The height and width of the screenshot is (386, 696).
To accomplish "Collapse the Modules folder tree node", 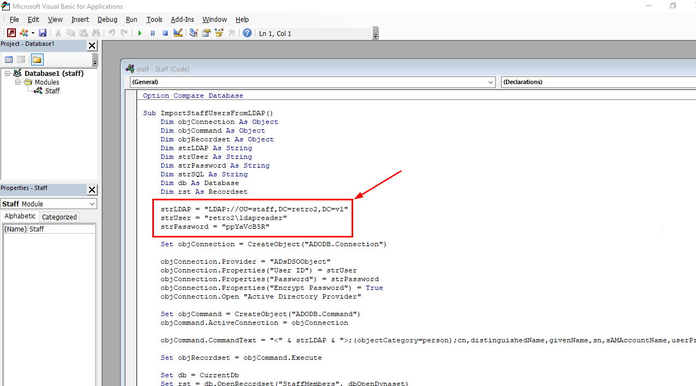I will (x=17, y=82).
